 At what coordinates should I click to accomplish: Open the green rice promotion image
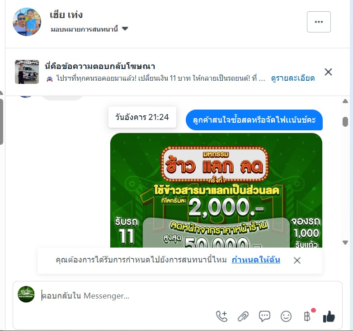tap(216, 190)
